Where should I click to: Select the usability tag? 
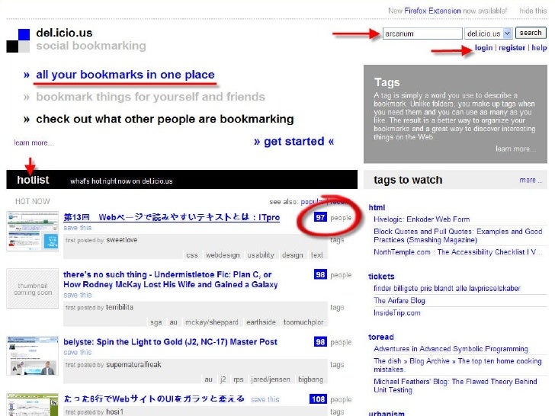tap(261, 255)
